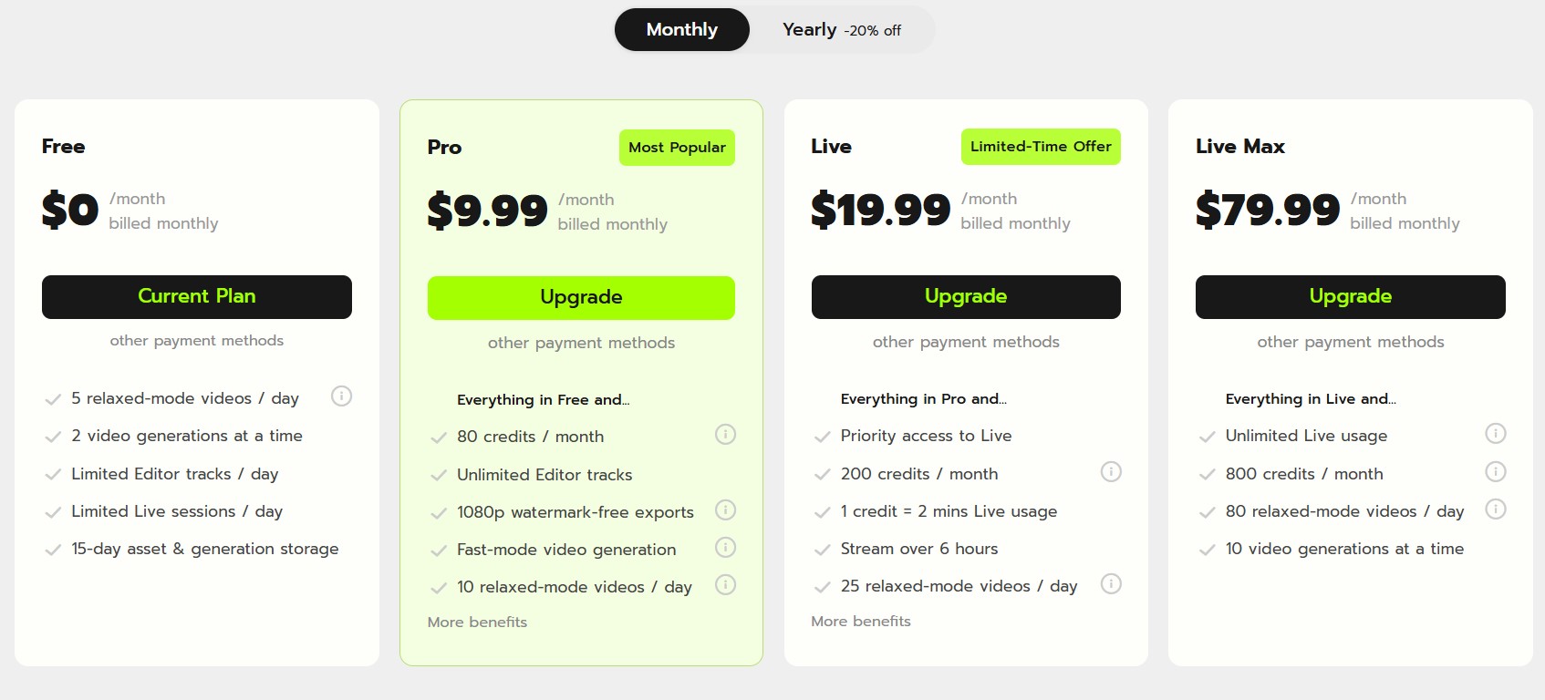Switch billing to Monthly
This screenshot has height=700, width=1545.
pos(682,30)
